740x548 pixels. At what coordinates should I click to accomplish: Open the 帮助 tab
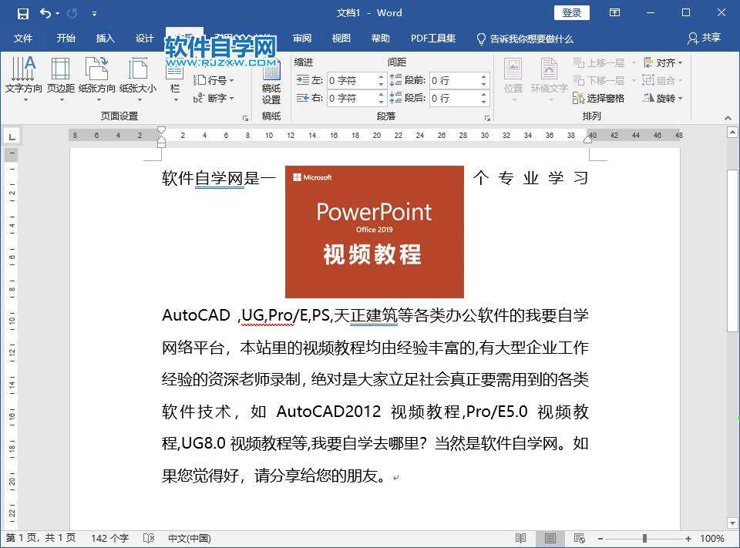(x=380, y=39)
